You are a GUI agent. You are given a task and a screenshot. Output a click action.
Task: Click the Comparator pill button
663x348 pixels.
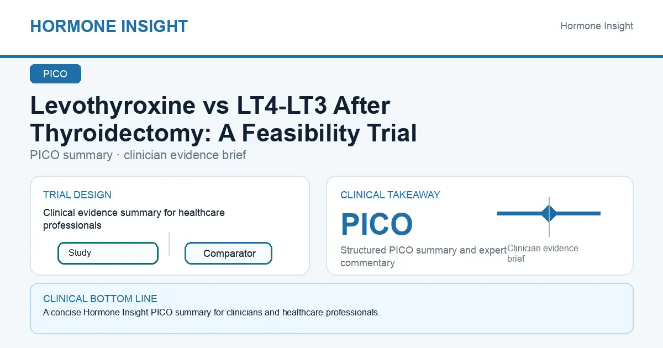click(228, 254)
